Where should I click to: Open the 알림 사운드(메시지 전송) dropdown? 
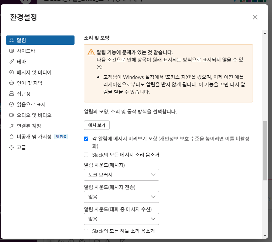(x=121, y=197)
